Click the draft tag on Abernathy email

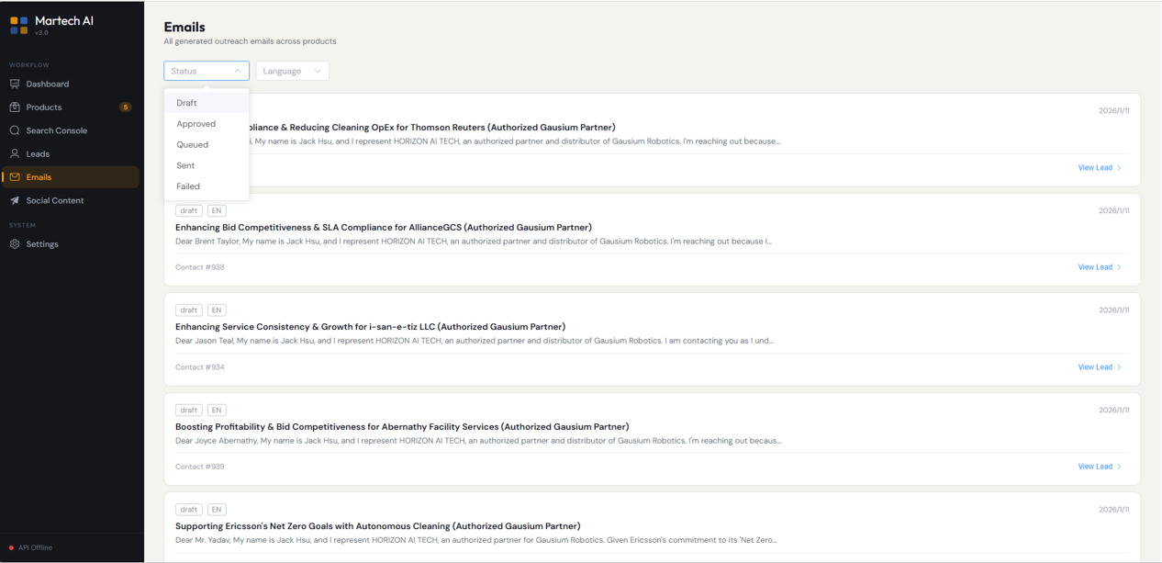coord(189,410)
